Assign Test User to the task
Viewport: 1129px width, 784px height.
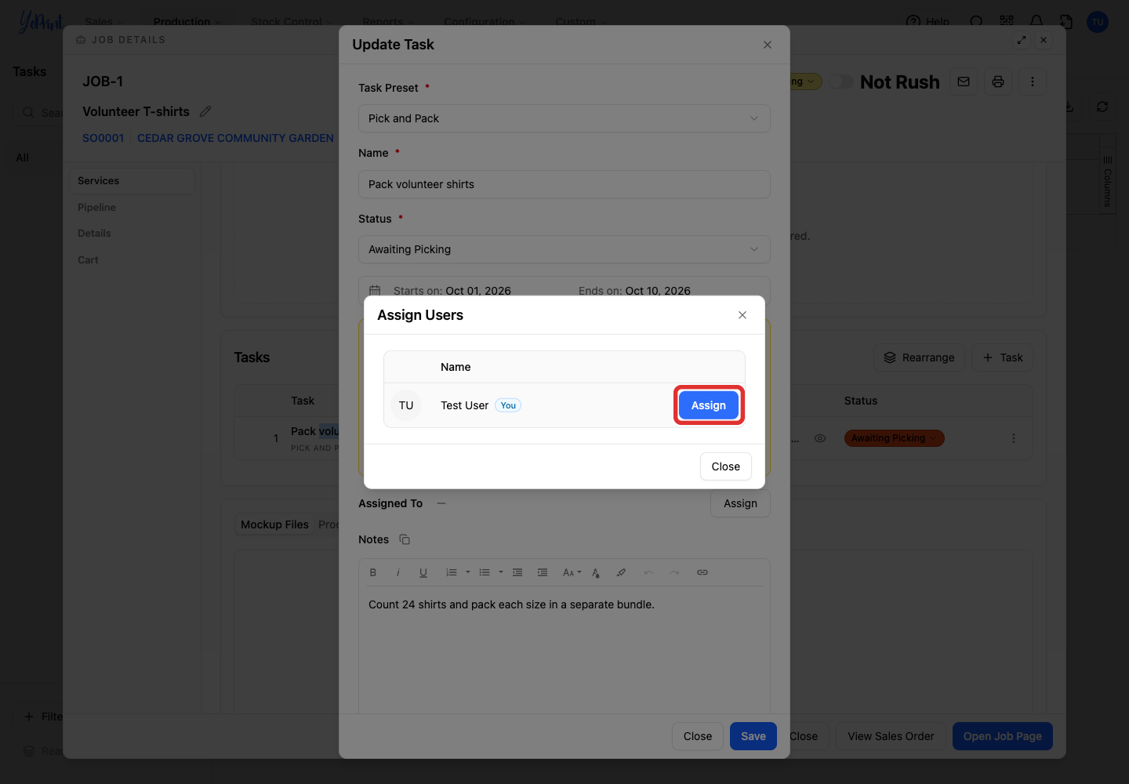708,405
